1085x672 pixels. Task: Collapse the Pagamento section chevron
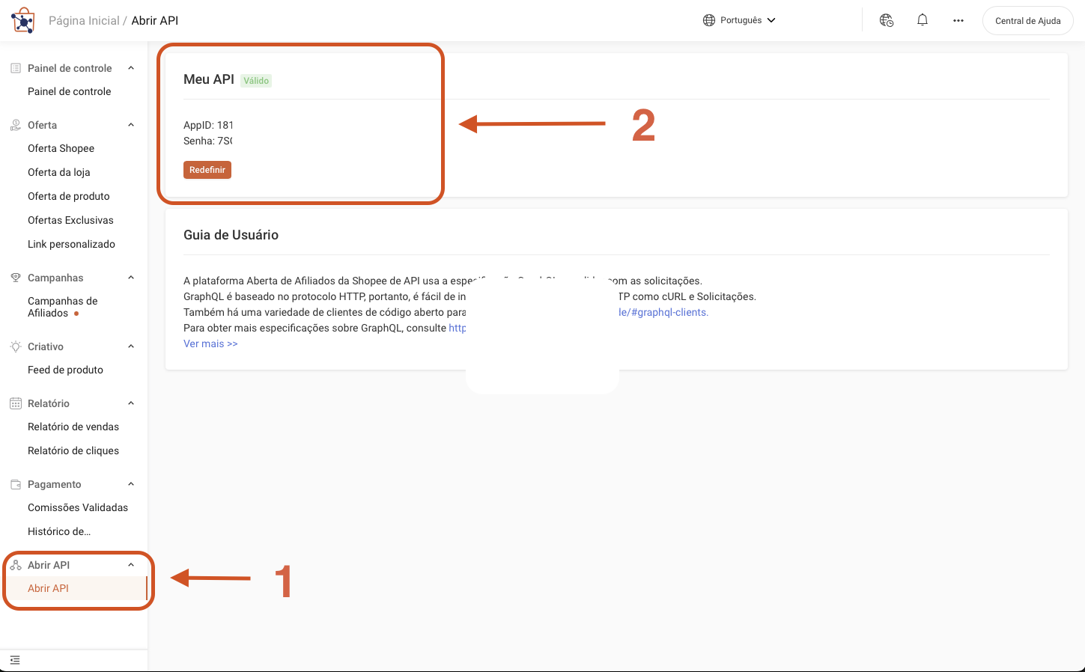(x=131, y=484)
